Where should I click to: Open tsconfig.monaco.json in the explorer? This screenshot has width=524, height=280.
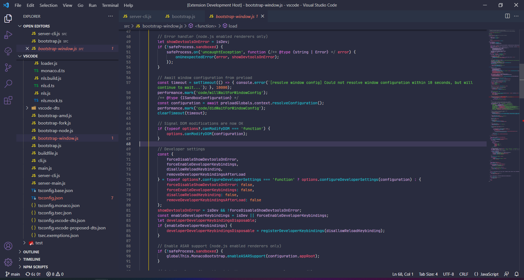67,206
